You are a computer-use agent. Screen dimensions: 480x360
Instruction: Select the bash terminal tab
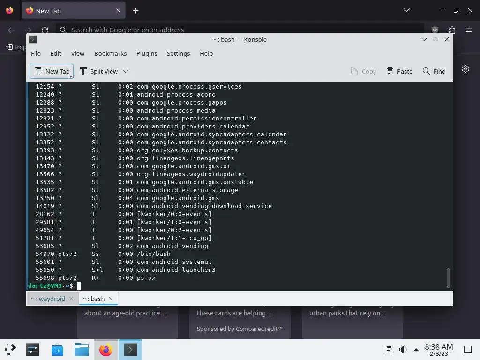click(x=93, y=299)
